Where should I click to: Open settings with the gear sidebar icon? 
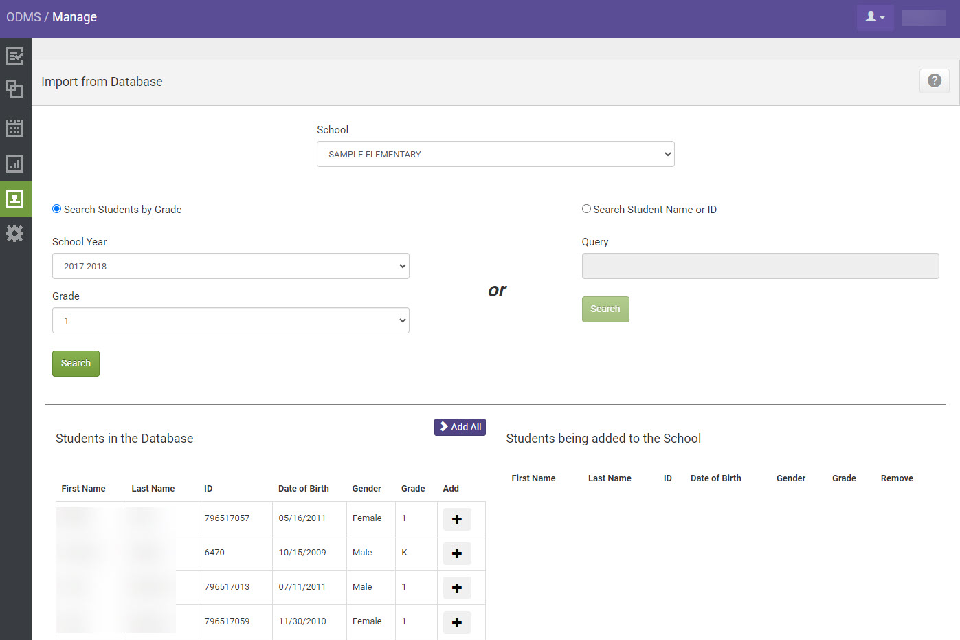pos(15,233)
